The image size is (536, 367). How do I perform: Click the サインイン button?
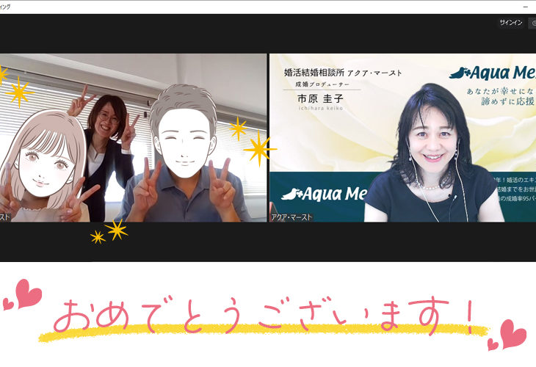(x=511, y=23)
